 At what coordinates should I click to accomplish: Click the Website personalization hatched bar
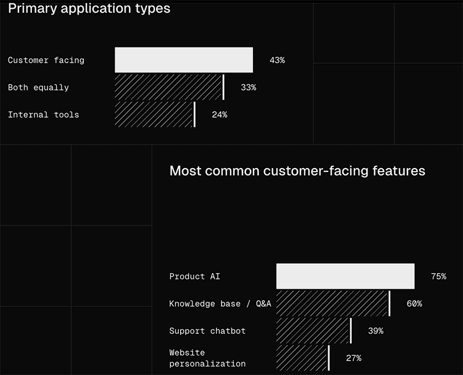pos(303,358)
